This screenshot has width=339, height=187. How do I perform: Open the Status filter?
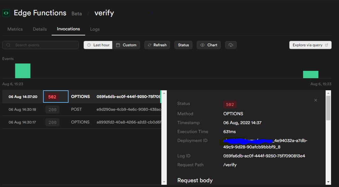pyautogui.click(x=183, y=45)
